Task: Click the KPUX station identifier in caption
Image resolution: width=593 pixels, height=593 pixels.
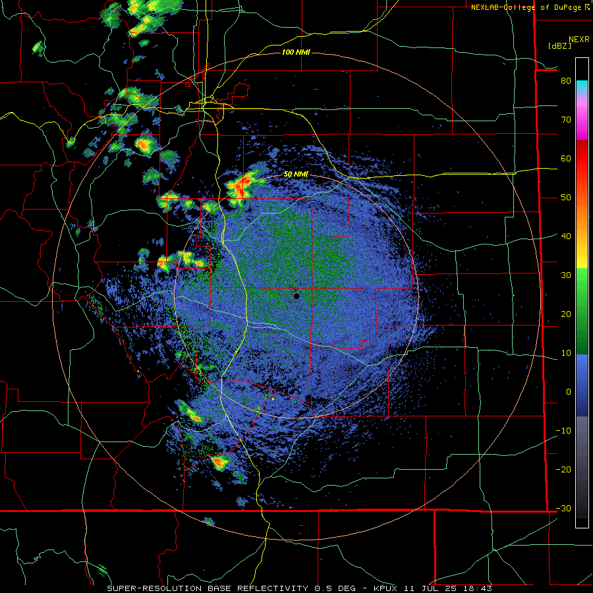Action: point(385,588)
